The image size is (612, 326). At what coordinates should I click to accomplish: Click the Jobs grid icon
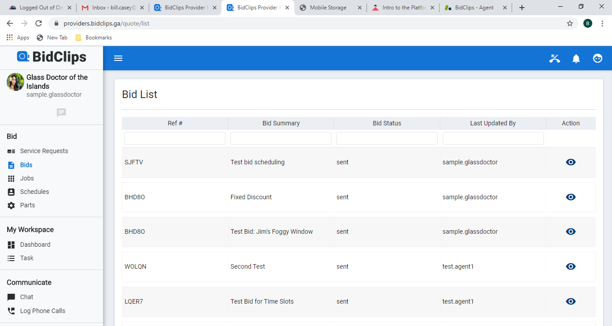pyautogui.click(x=11, y=179)
